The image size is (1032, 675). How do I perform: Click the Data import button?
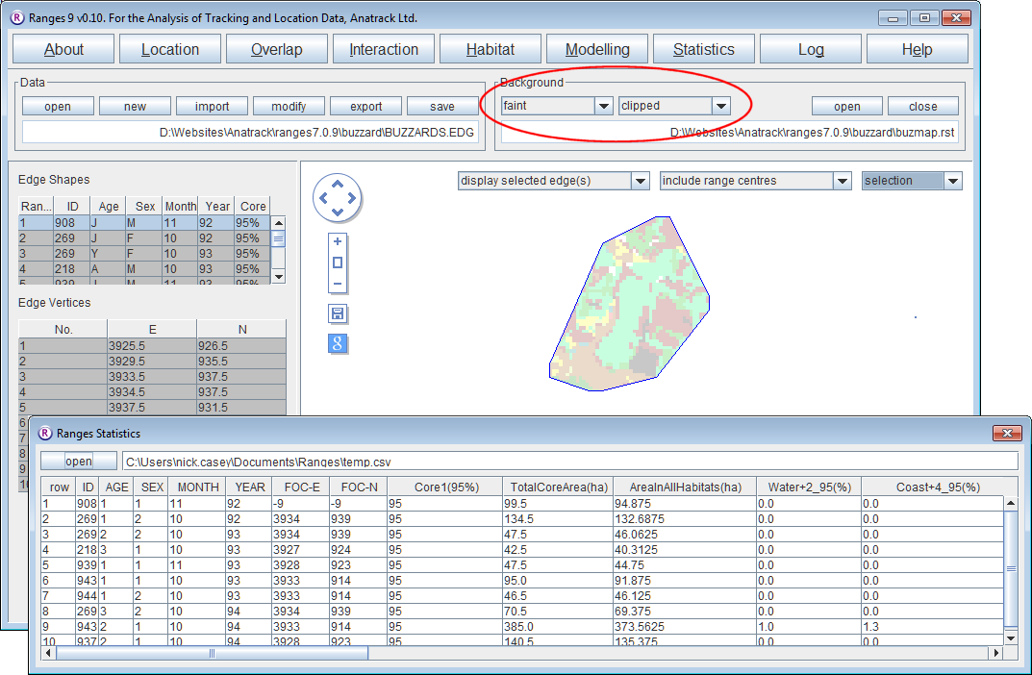[212, 106]
